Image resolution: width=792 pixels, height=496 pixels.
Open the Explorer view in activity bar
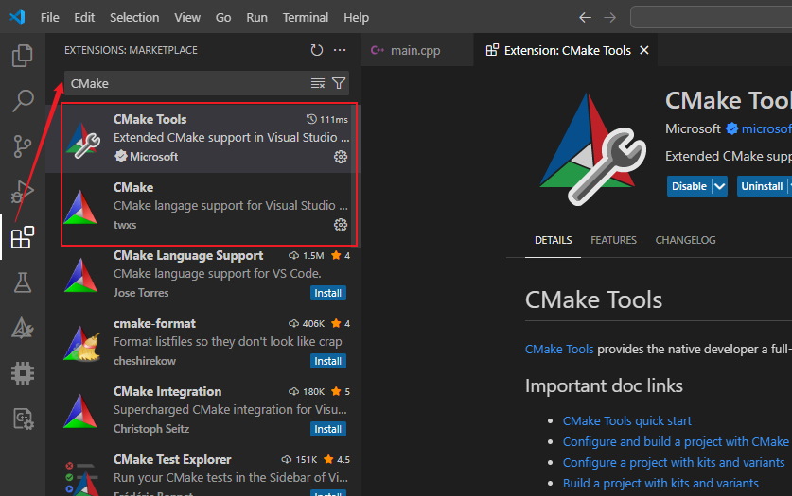coord(22,56)
